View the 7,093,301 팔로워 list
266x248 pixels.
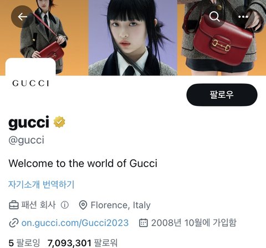[x=83, y=243]
